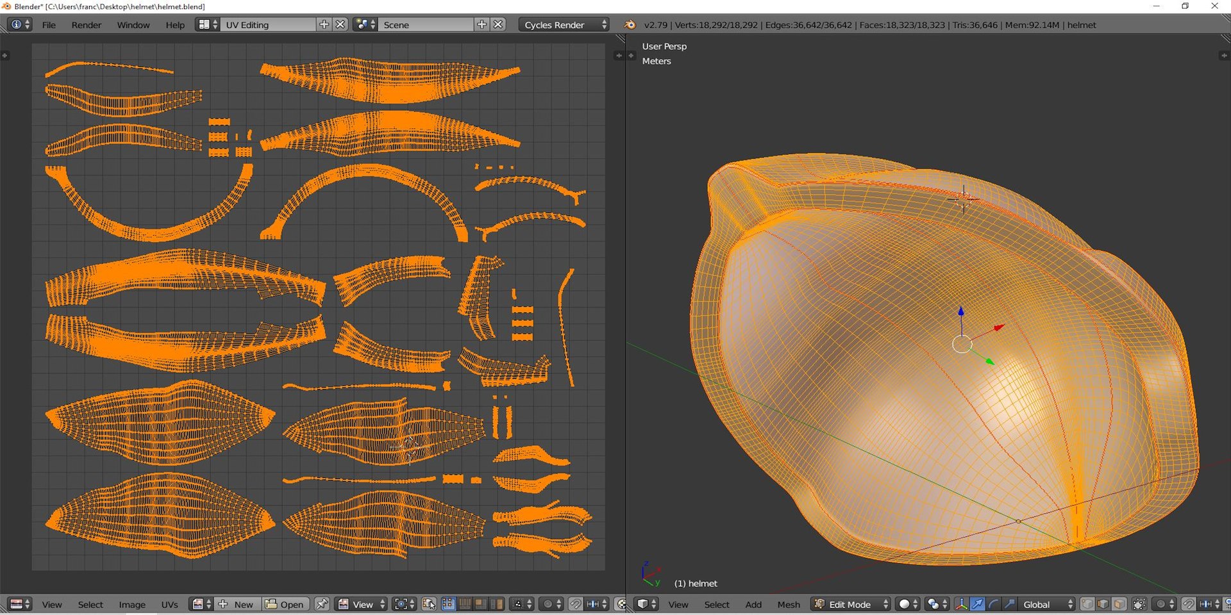Open the Global transform orientation dropdown
Image resolution: width=1231 pixels, height=615 pixels.
click(1046, 604)
